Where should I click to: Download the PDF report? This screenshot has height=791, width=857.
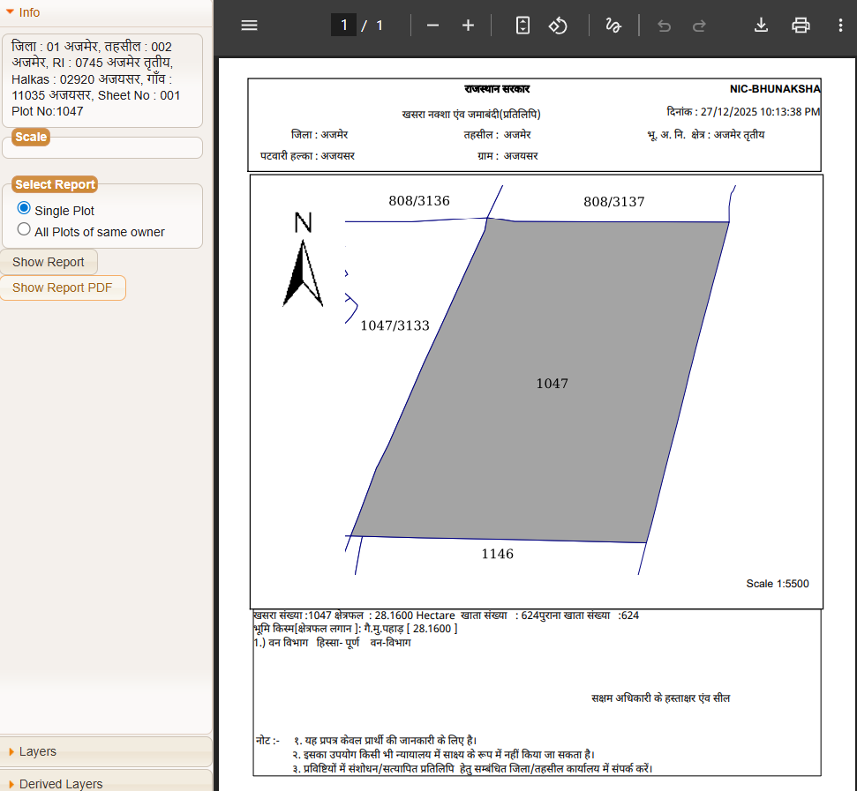tap(761, 26)
